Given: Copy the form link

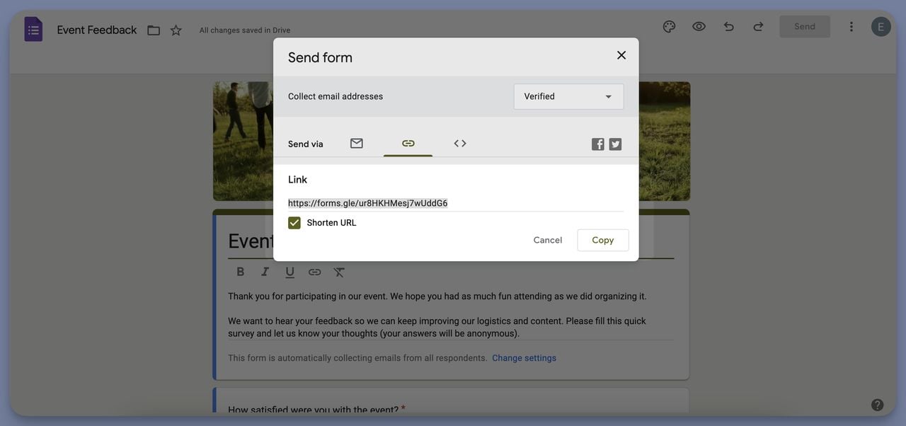Looking at the screenshot, I should coord(603,240).
